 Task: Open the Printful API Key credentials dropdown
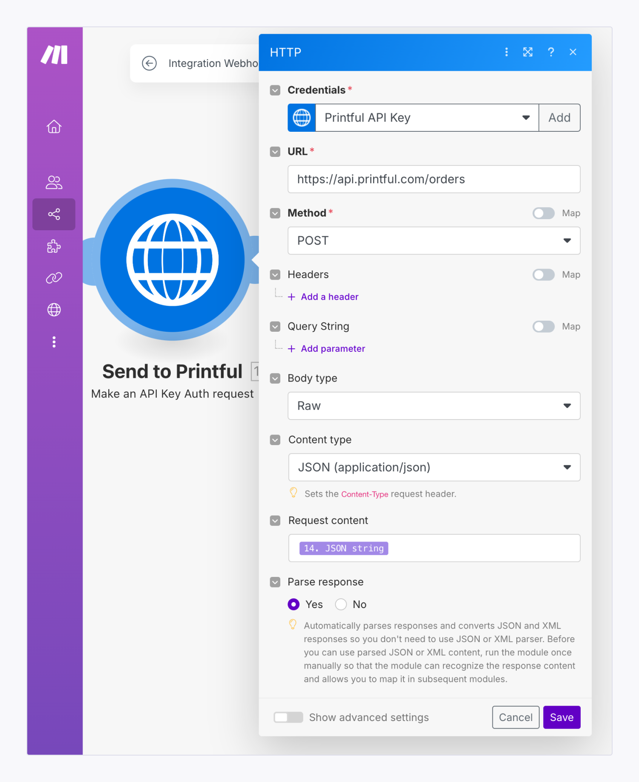pos(427,118)
